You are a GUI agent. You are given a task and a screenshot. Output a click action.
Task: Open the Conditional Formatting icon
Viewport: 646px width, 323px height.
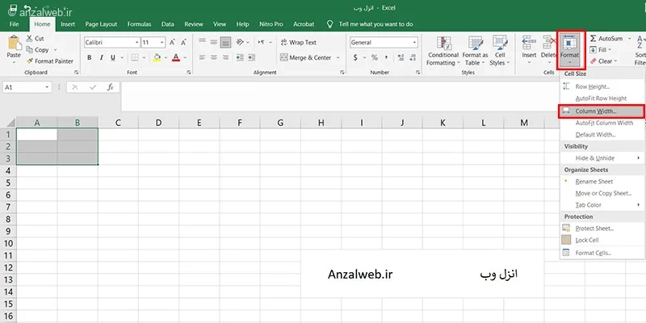tap(443, 44)
